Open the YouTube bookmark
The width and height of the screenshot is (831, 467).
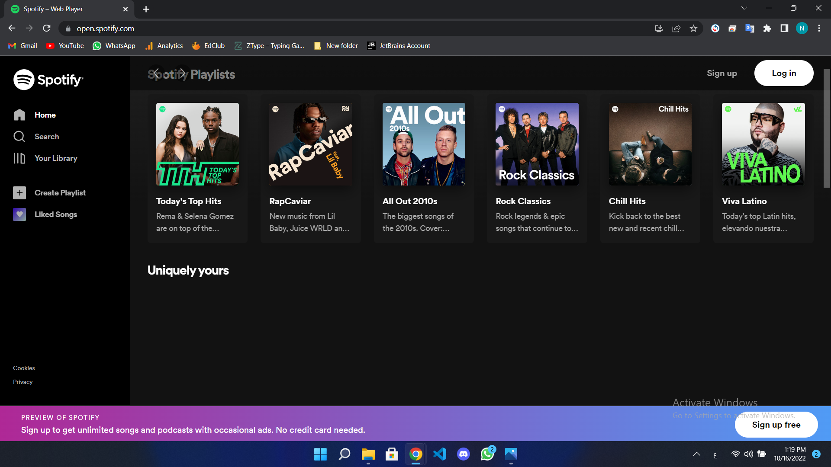pos(65,46)
